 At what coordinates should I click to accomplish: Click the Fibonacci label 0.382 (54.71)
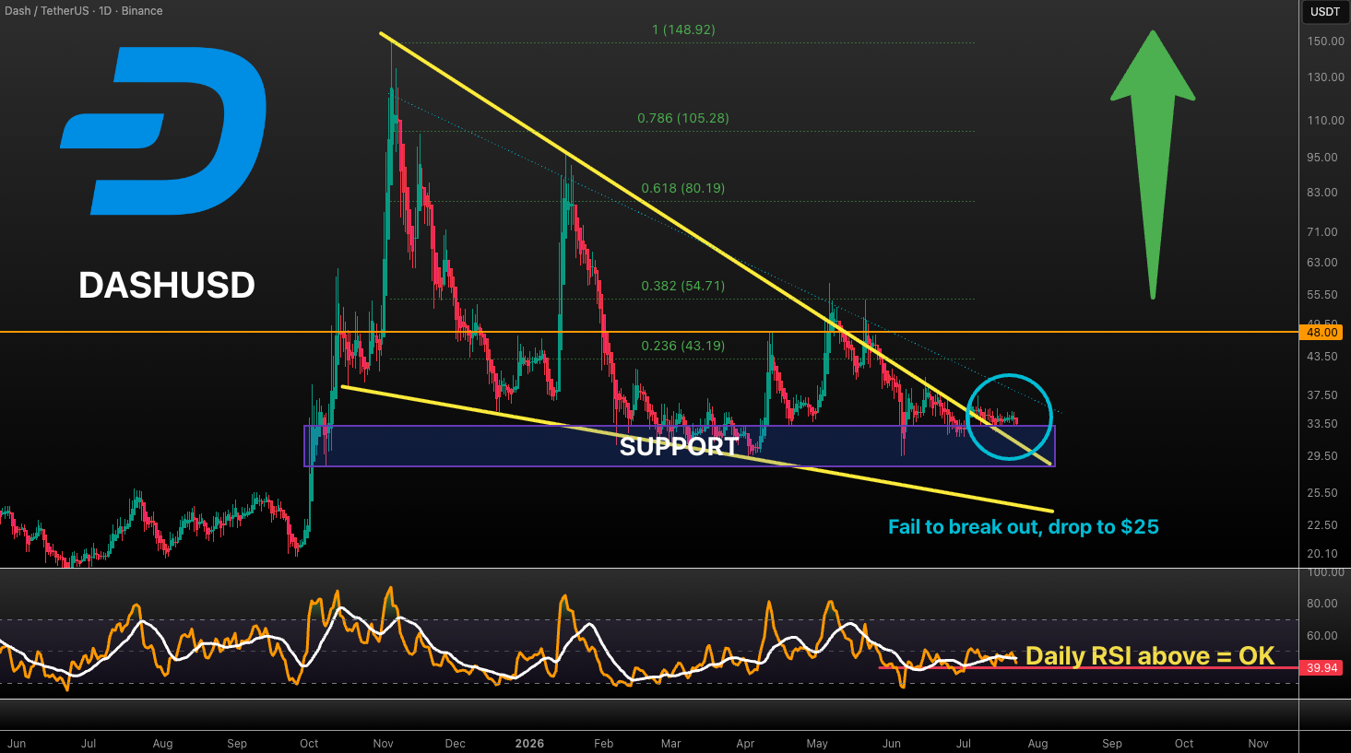[683, 286]
